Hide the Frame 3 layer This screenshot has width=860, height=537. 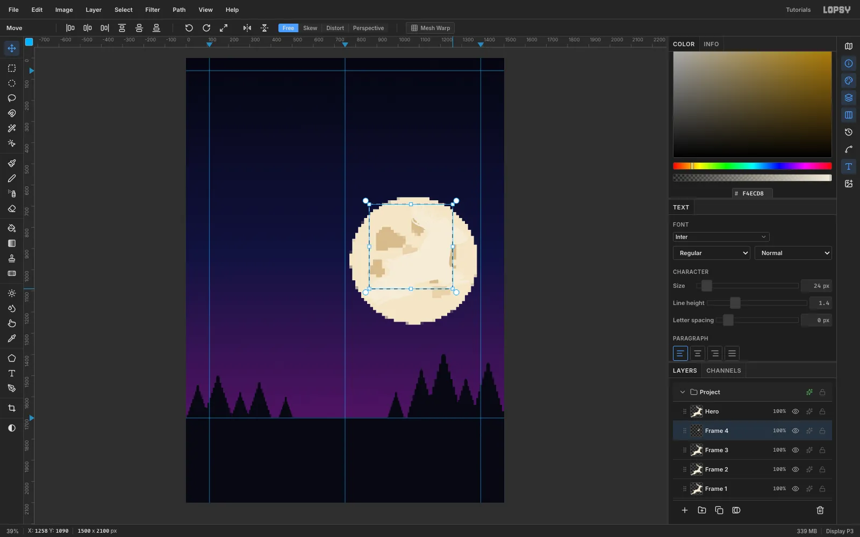(795, 450)
